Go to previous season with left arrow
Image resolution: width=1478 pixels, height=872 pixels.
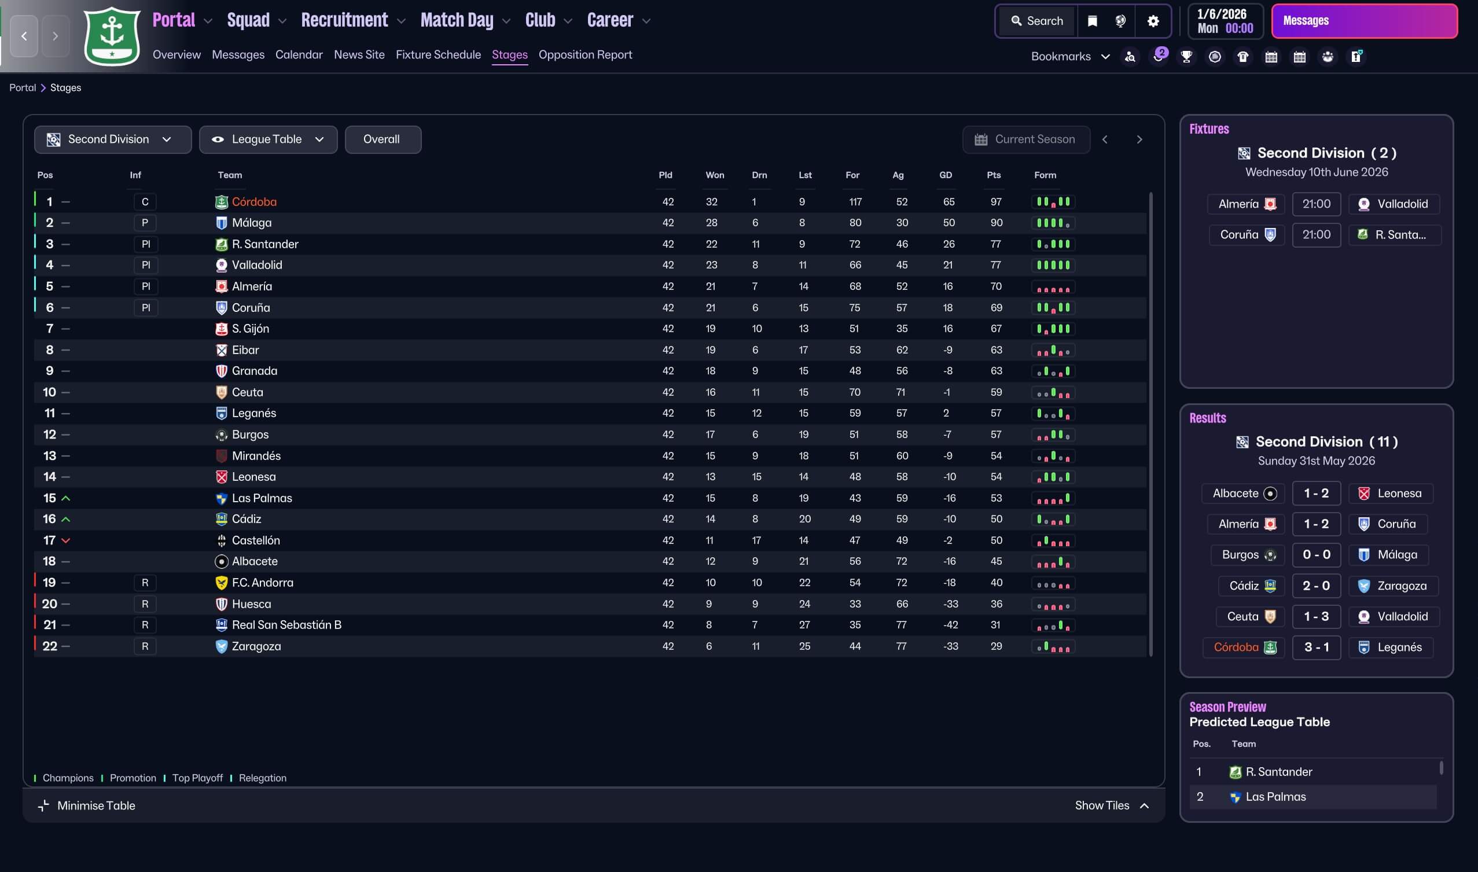click(x=1105, y=139)
